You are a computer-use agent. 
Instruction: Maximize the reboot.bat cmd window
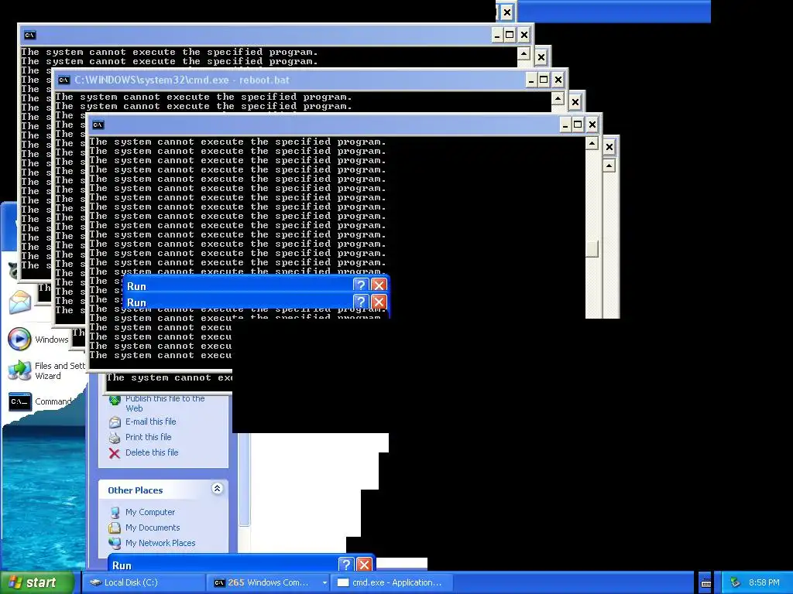click(x=544, y=80)
